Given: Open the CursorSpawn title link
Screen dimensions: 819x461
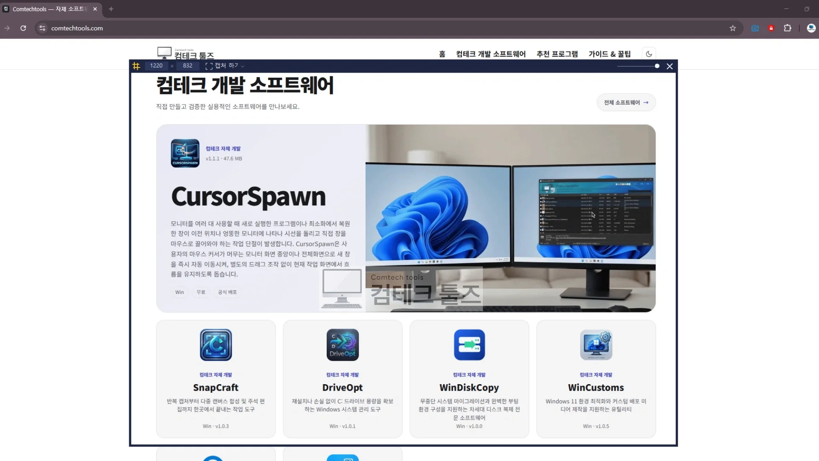Looking at the screenshot, I should click(248, 197).
